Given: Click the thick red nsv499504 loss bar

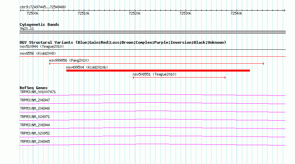Looking at the screenshot, I should [158, 71].
